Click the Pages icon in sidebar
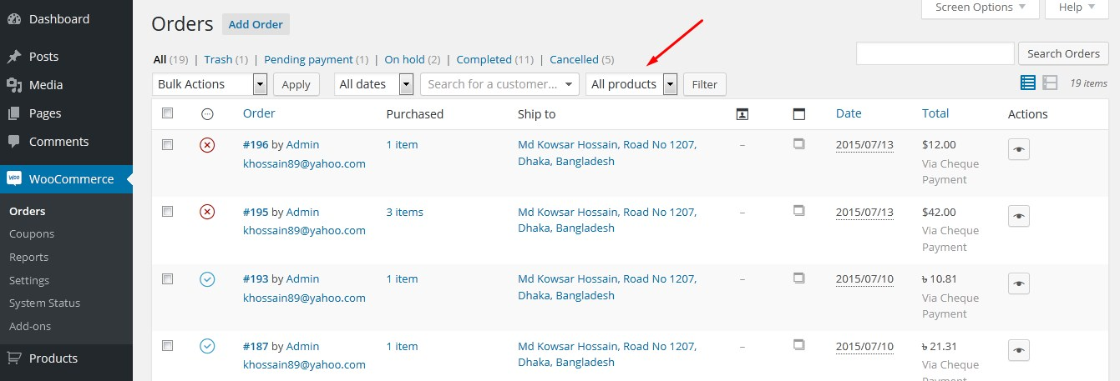The width and height of the screenshot is (1120, 381). [x=13, y=113]
